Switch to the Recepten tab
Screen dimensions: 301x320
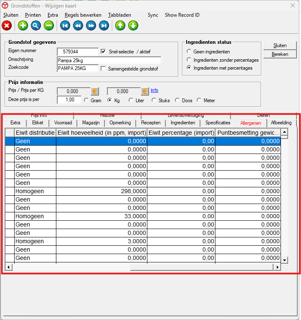point(151,123)
